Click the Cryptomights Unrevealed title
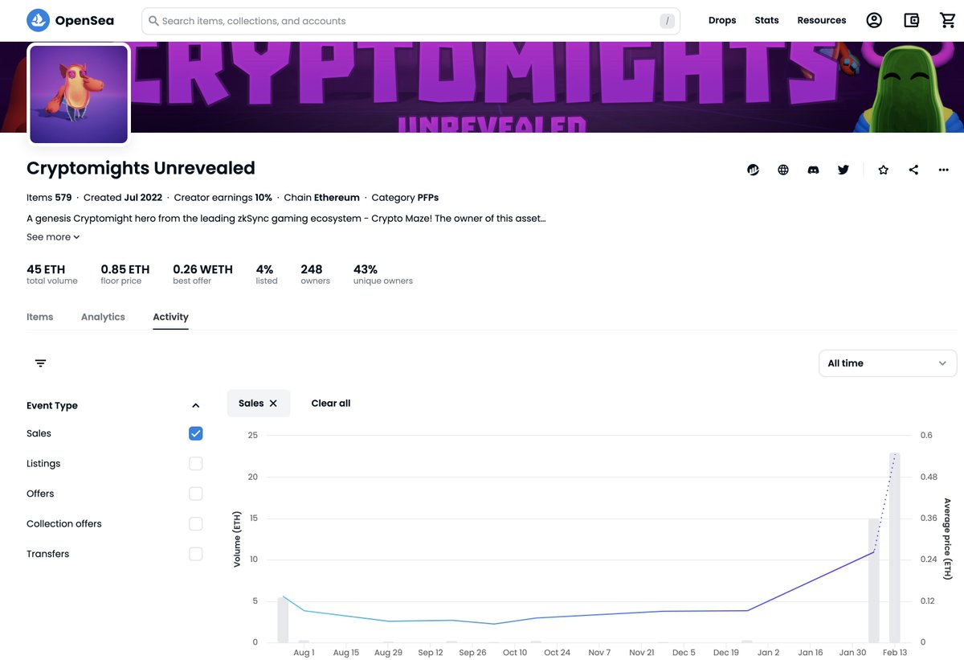 (141, 168)
